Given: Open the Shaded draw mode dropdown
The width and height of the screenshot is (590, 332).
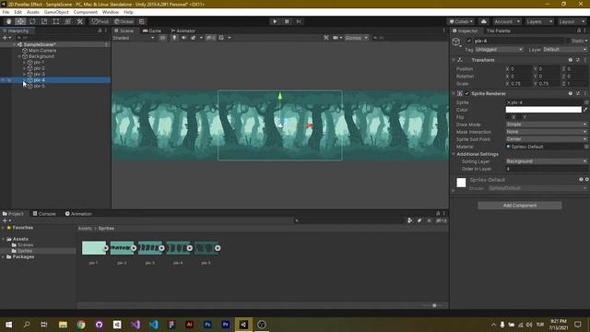Looking at the screenshot, I should pos(134,38).
